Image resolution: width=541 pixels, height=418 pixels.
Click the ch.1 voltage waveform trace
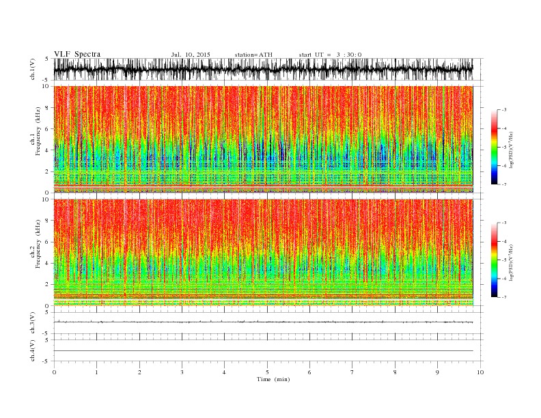(x=264, y=69)
